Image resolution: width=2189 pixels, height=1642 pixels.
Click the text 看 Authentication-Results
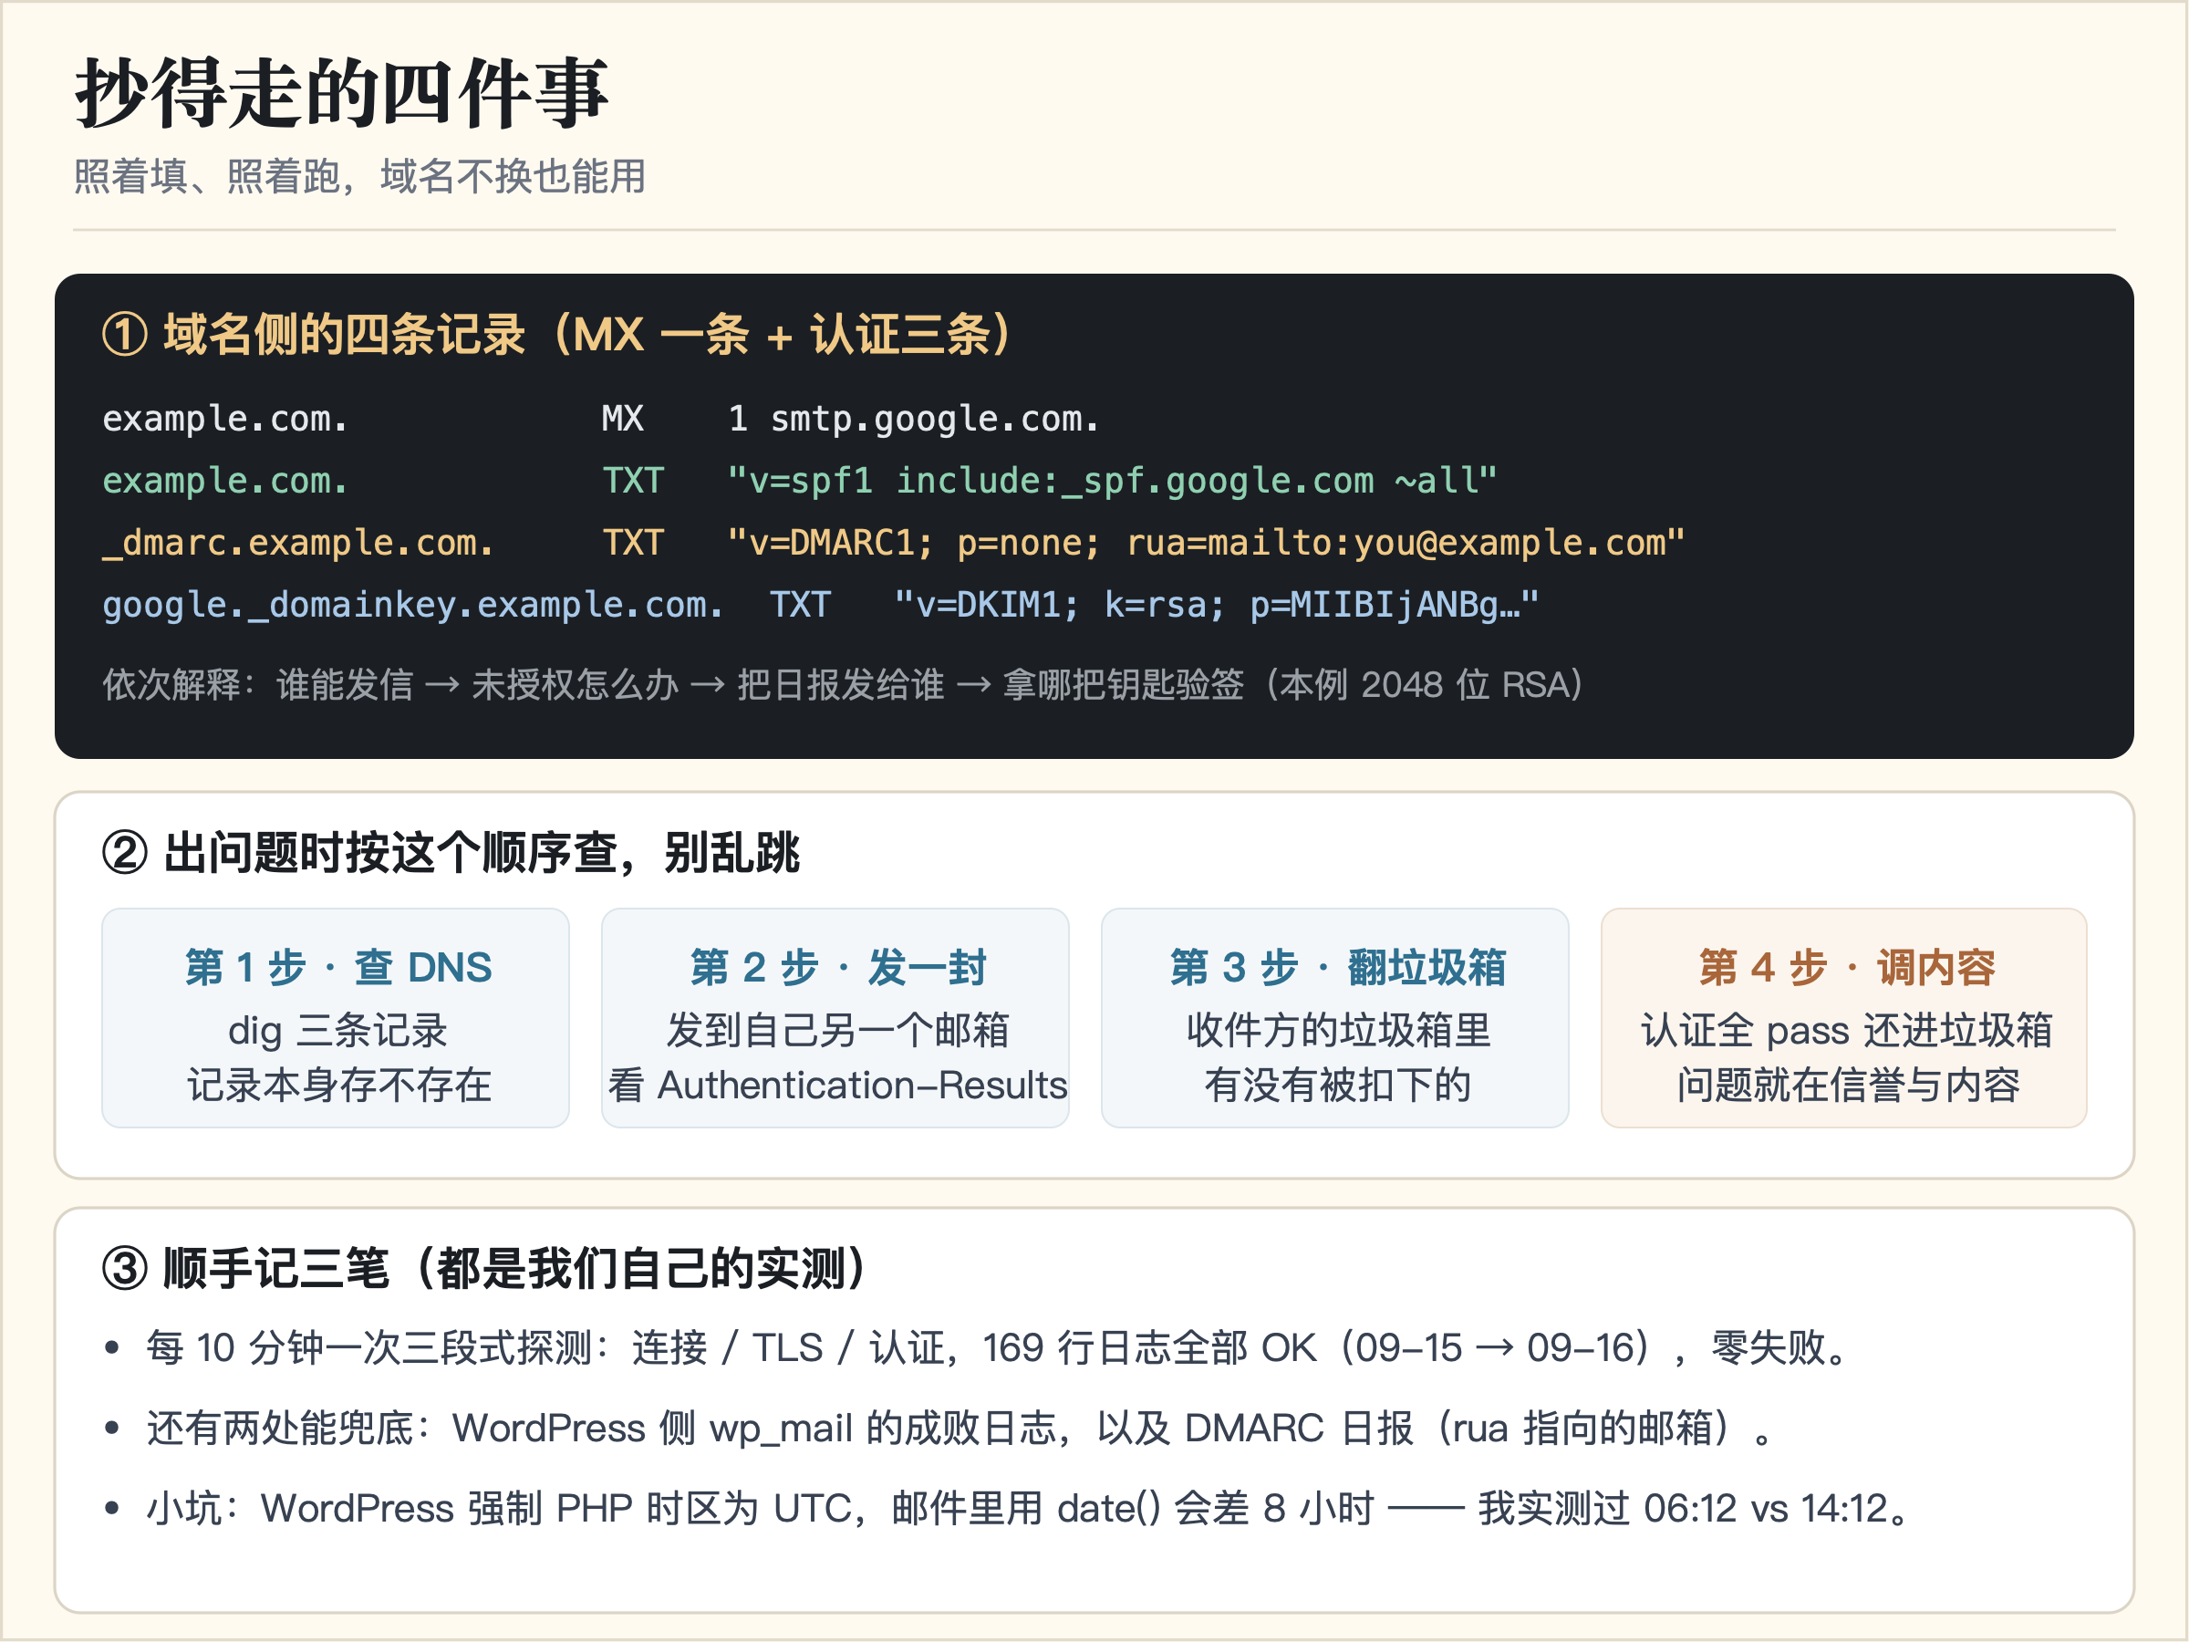pos(837,1086)
